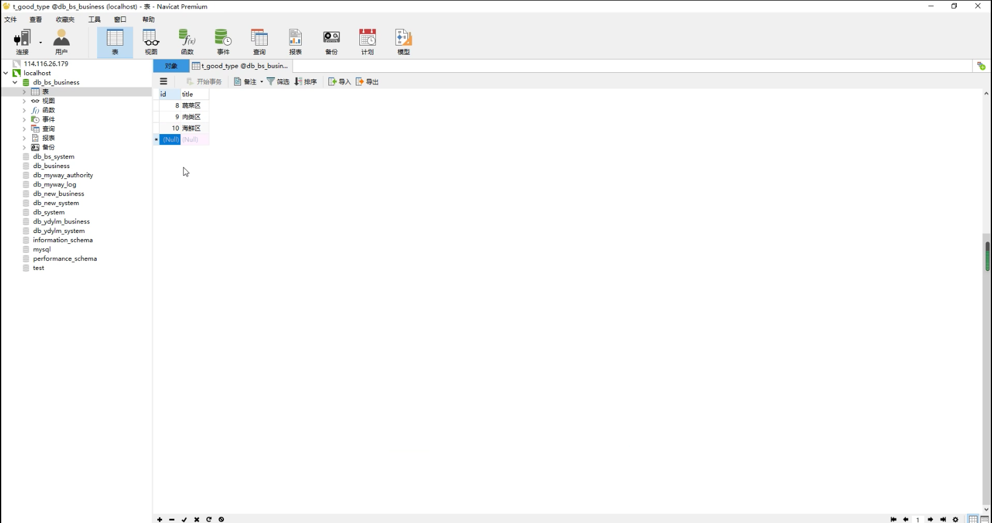Add a record with the plus icon
Screen dimensions: 992x523
(160, 519)
